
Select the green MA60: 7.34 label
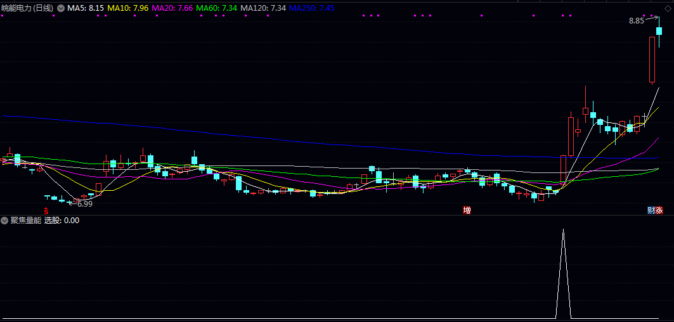click(216, 8)
